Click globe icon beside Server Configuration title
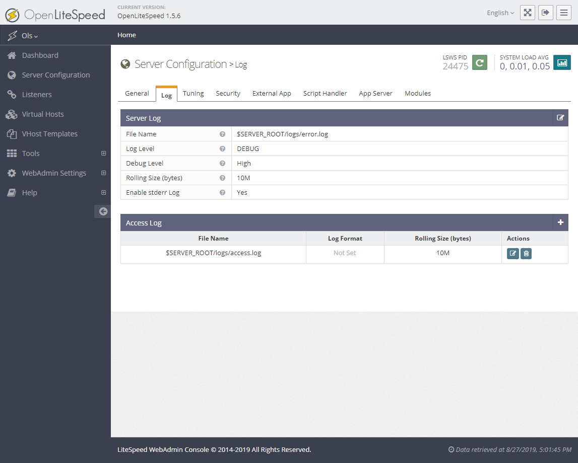 (125, 64)
